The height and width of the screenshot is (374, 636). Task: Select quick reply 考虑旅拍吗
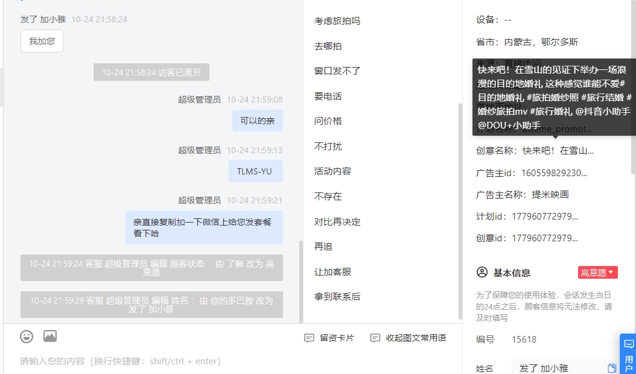[337, 21]
